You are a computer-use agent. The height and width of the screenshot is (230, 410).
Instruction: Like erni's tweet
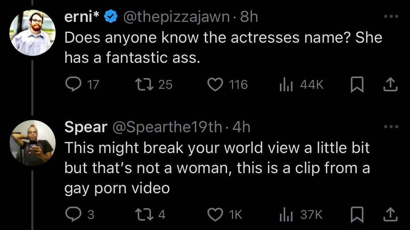tap(215, 84)
